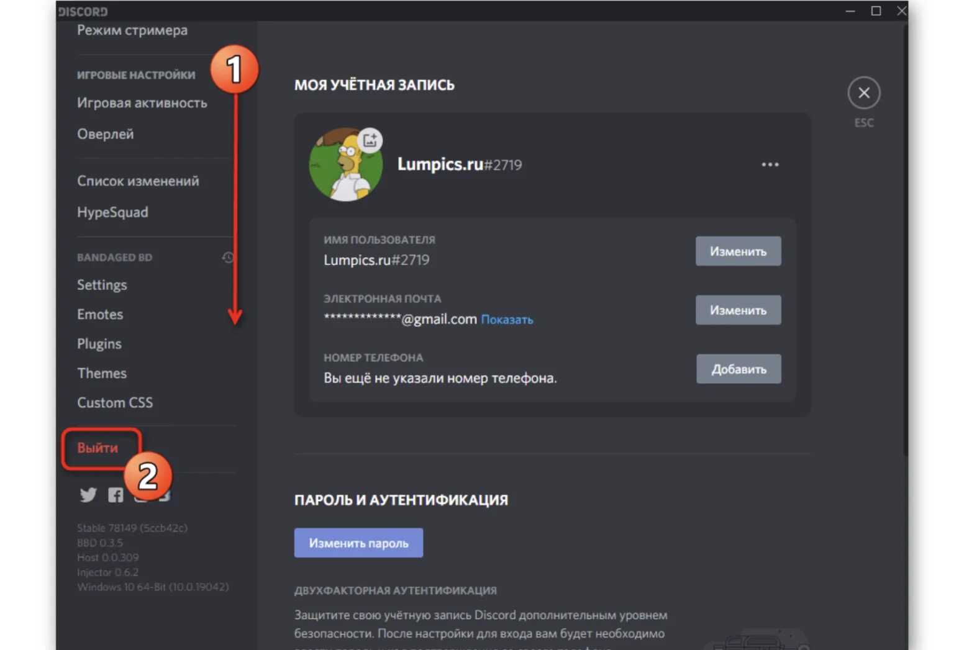Viewport: 954px width, 650px height.
Task: Click the BBD 0.3.5 version line
Action: [100, 543]
